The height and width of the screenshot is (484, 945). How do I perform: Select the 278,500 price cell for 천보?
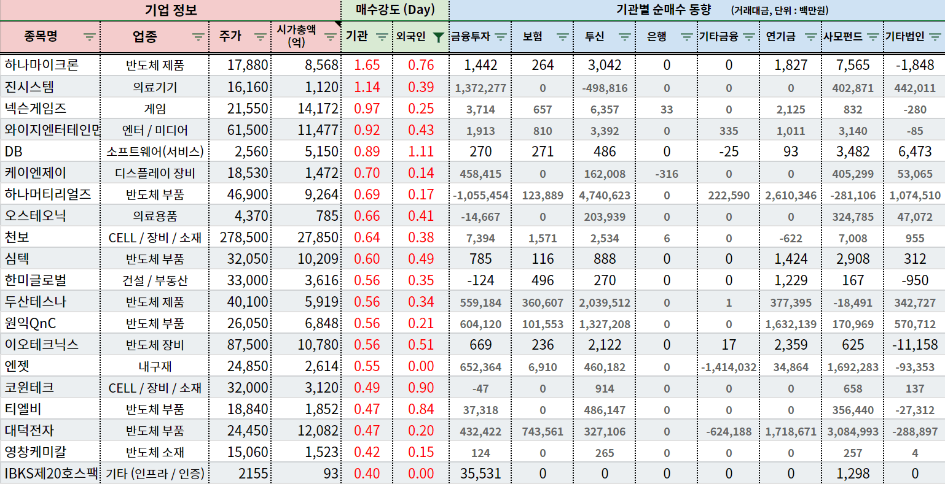coord(240,237)
